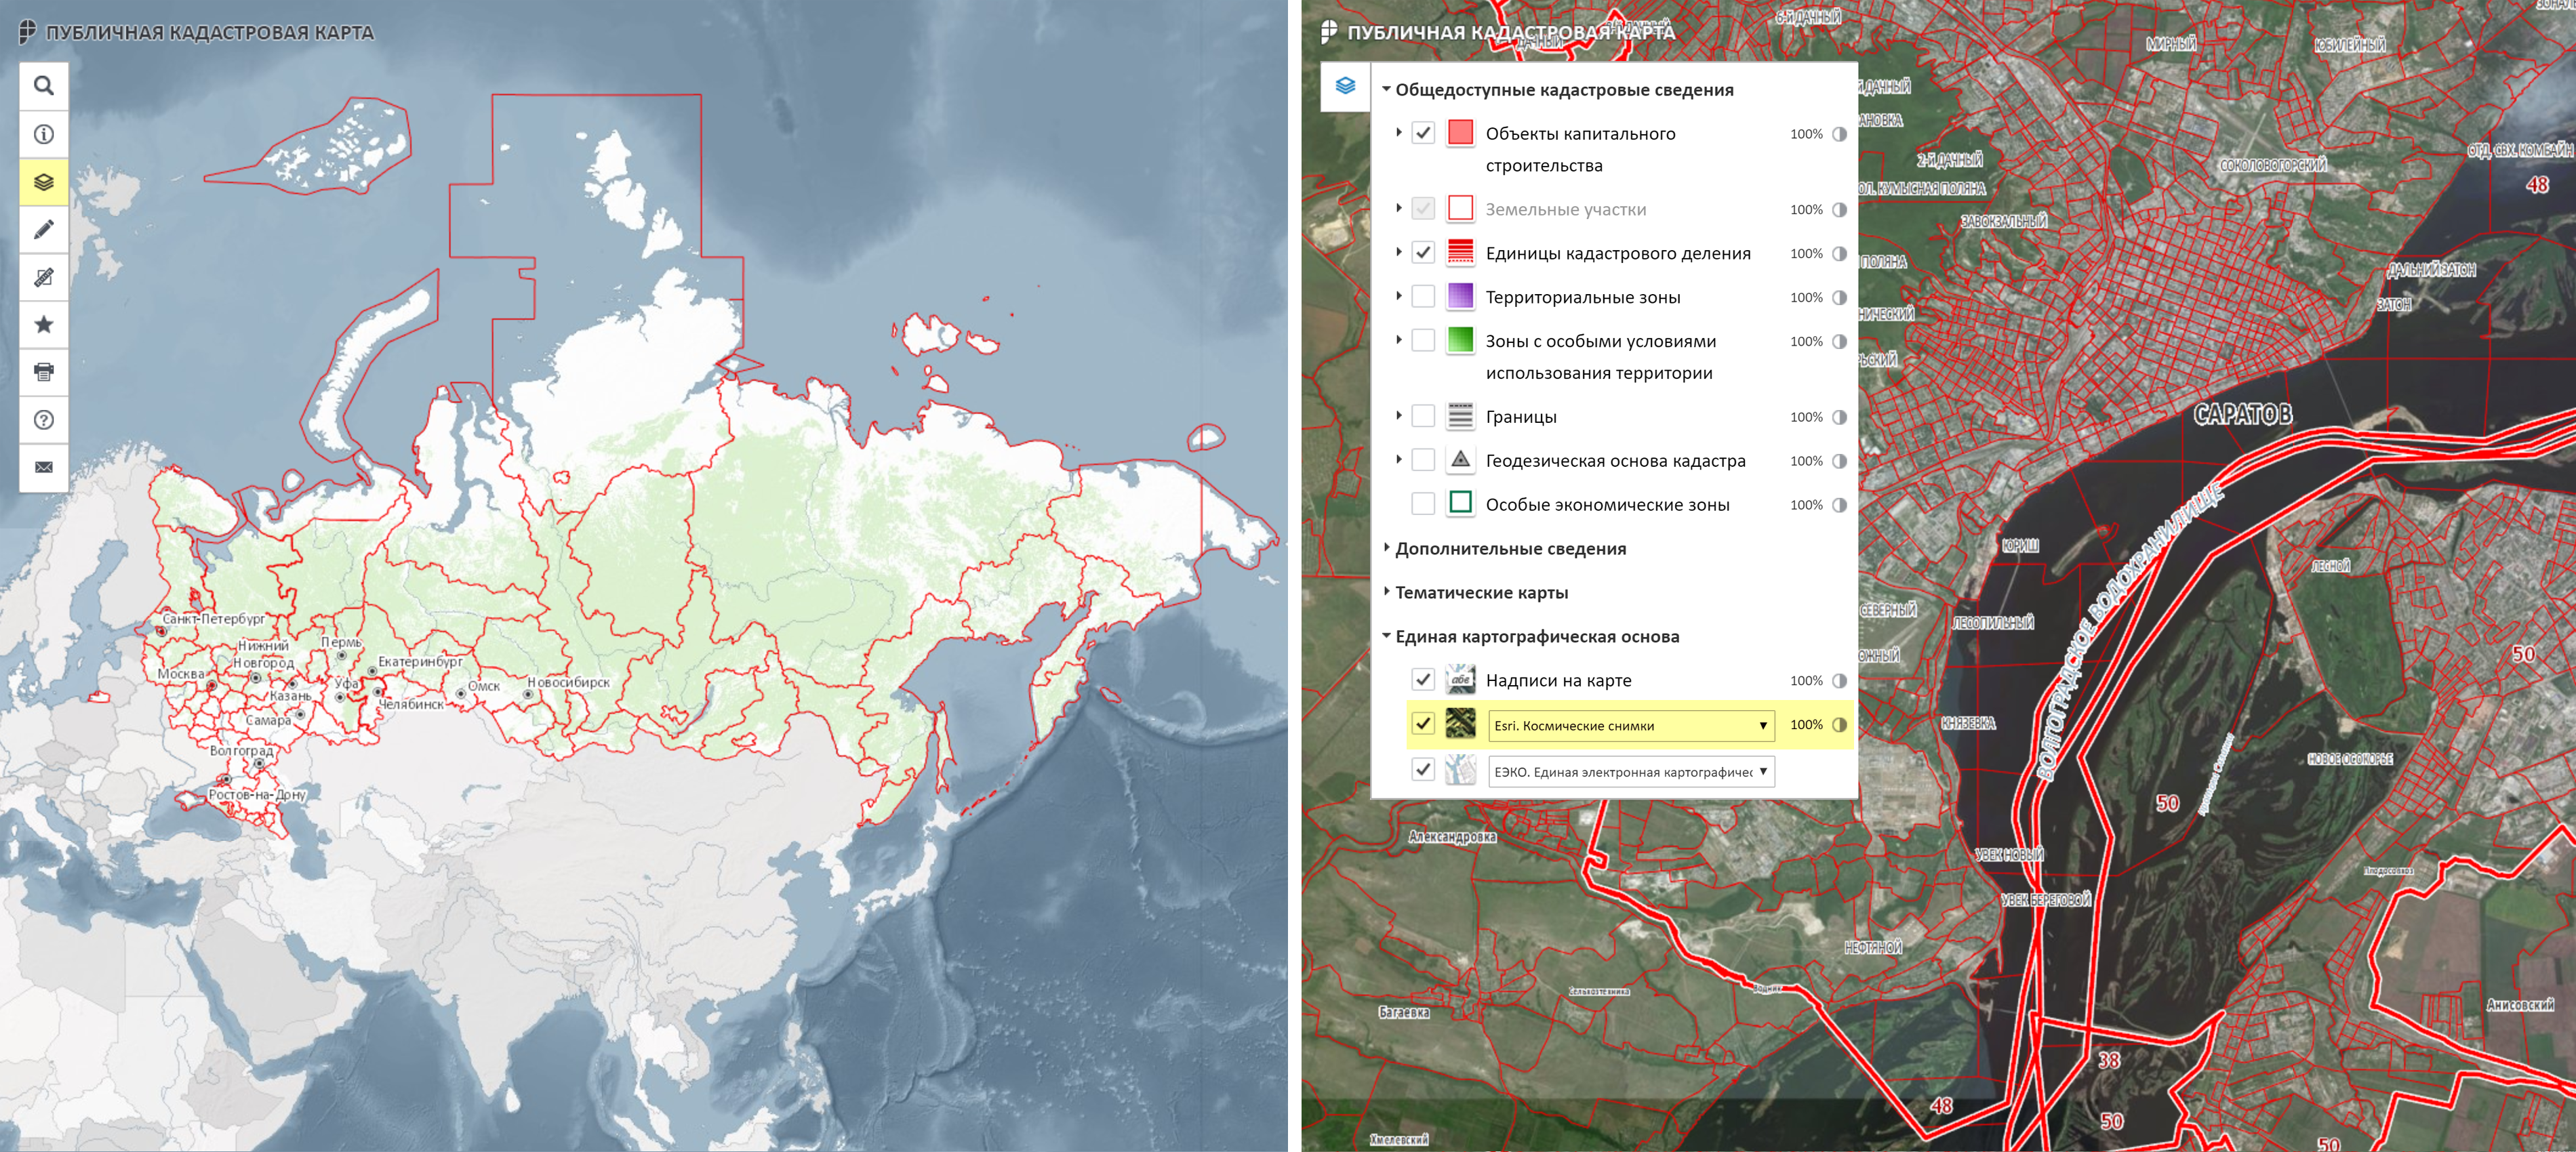Click САРАТОВ label on satellite map
The image size is (2576, 1152).
tap(2242, 415)
